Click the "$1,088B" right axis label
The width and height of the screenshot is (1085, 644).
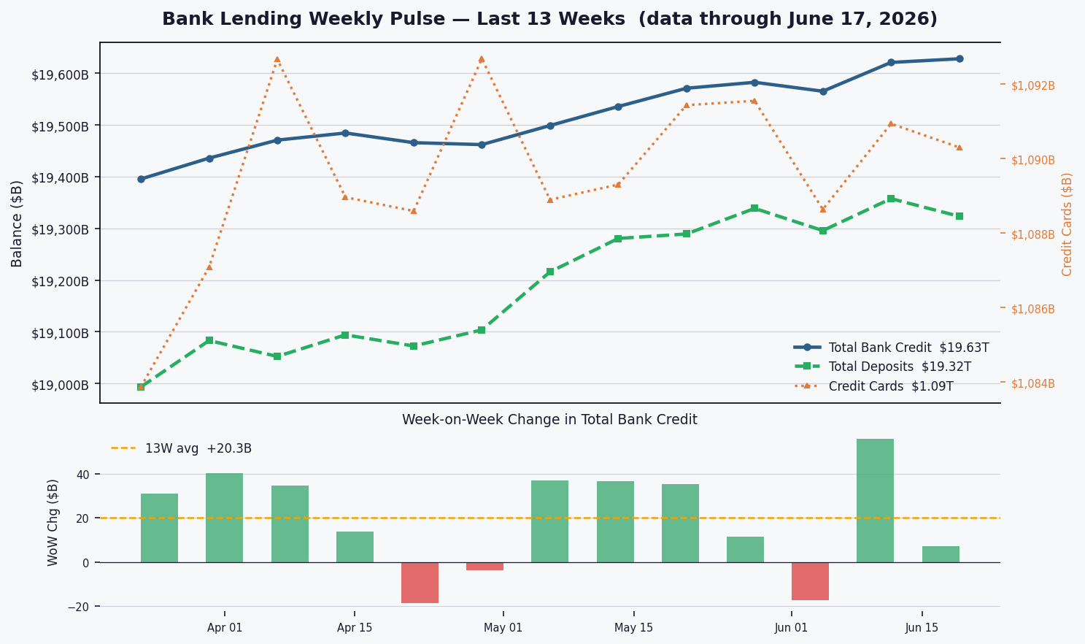point(1033,235)
